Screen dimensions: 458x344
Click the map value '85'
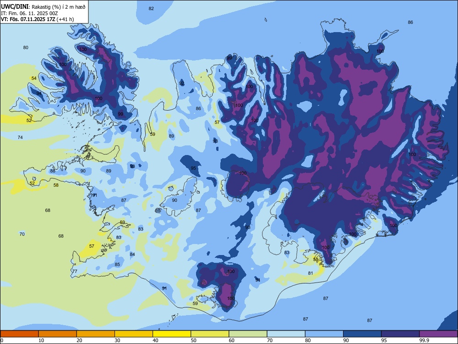(117, 265)
